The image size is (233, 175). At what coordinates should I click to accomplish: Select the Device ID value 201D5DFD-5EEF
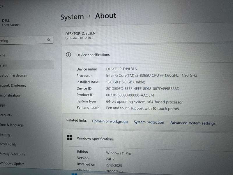tap(143, 89)
